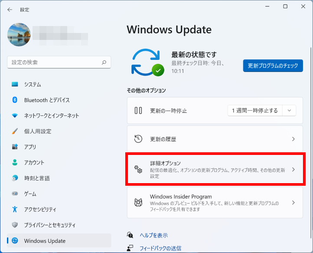
Task: Click 1 週間一時停止する button
Action: [255, 111]
